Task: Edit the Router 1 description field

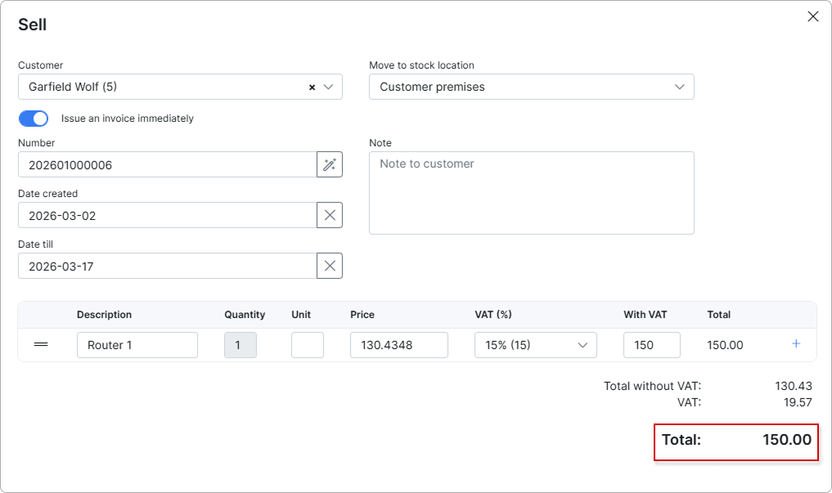Action: click(137, 345)
